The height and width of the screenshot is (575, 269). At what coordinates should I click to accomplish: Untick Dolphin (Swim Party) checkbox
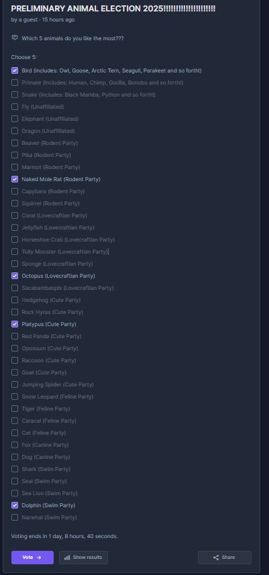click(x=15, y=505)
